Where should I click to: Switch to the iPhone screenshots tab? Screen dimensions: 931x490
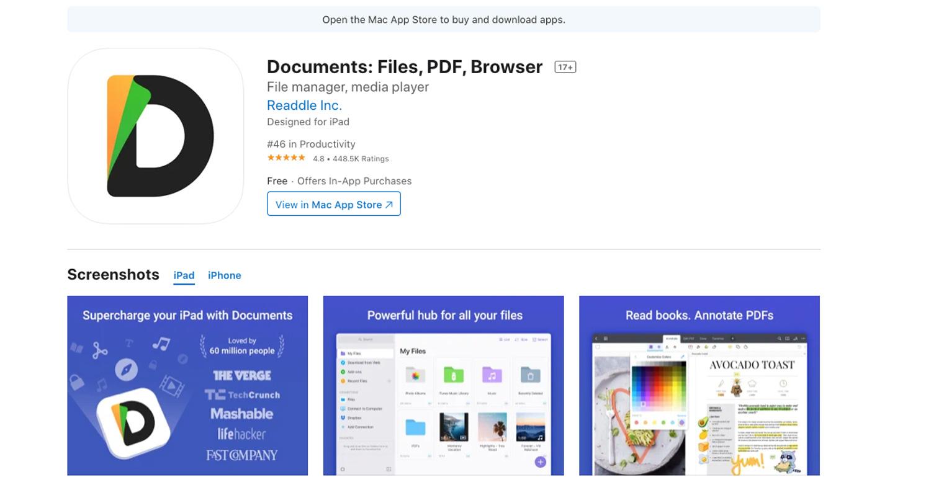(x=224, y=275)
